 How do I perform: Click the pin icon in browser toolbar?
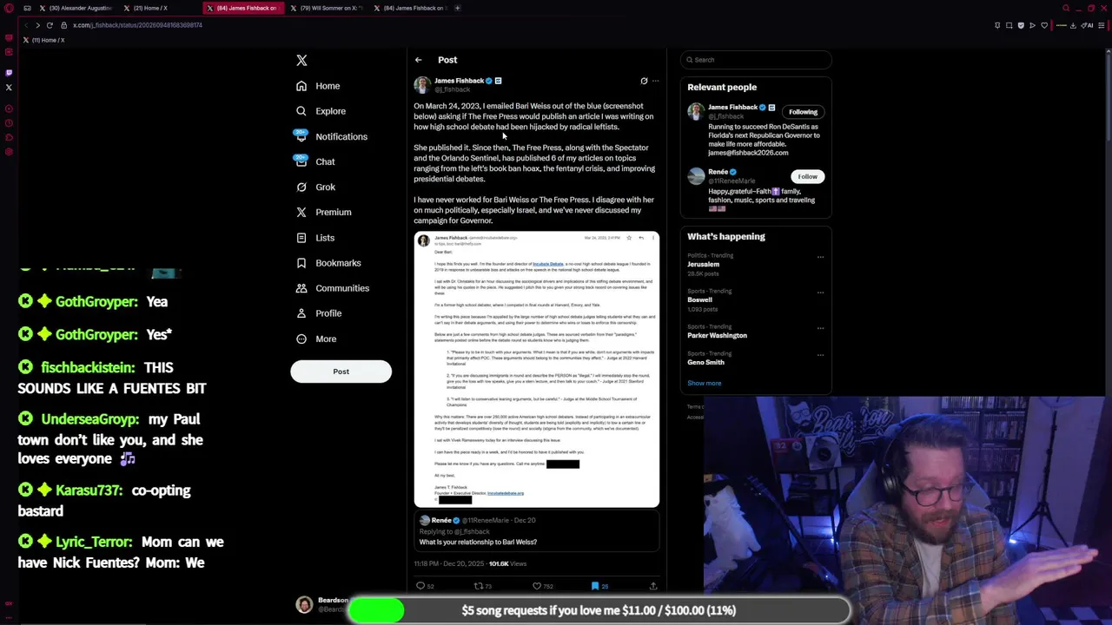pos(997,25)
